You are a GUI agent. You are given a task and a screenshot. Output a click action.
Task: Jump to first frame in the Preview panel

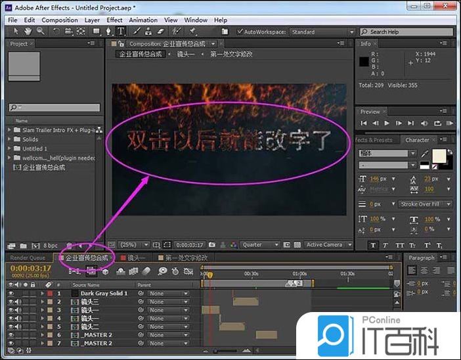364,123
